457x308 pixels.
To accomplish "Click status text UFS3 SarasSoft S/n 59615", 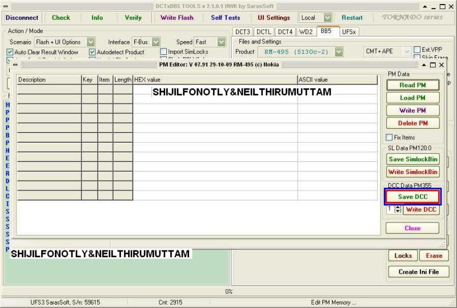I will coord(65,302).
